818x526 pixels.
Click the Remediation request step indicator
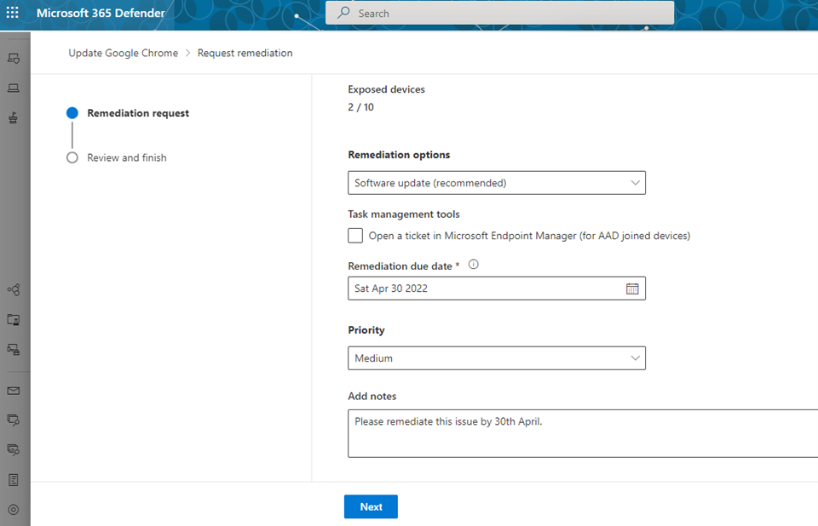pyautogui.click(x=72, y=112)
